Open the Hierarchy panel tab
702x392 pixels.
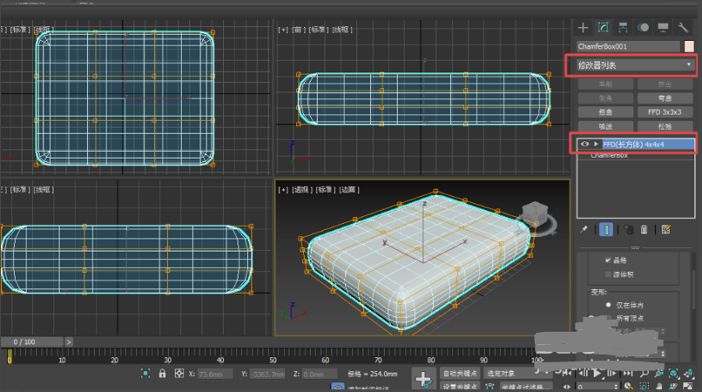point(623,28)
